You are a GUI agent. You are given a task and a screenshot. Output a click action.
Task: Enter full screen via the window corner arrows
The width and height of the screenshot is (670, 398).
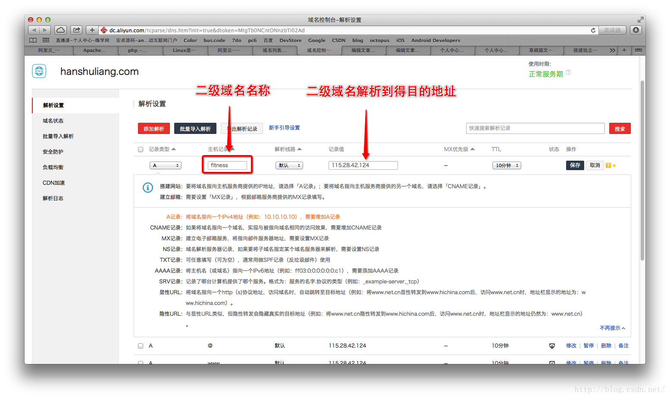click(x=640, y=20)
